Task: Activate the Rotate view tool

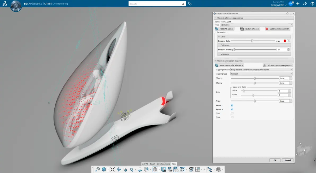Action: tap(125, 169)
